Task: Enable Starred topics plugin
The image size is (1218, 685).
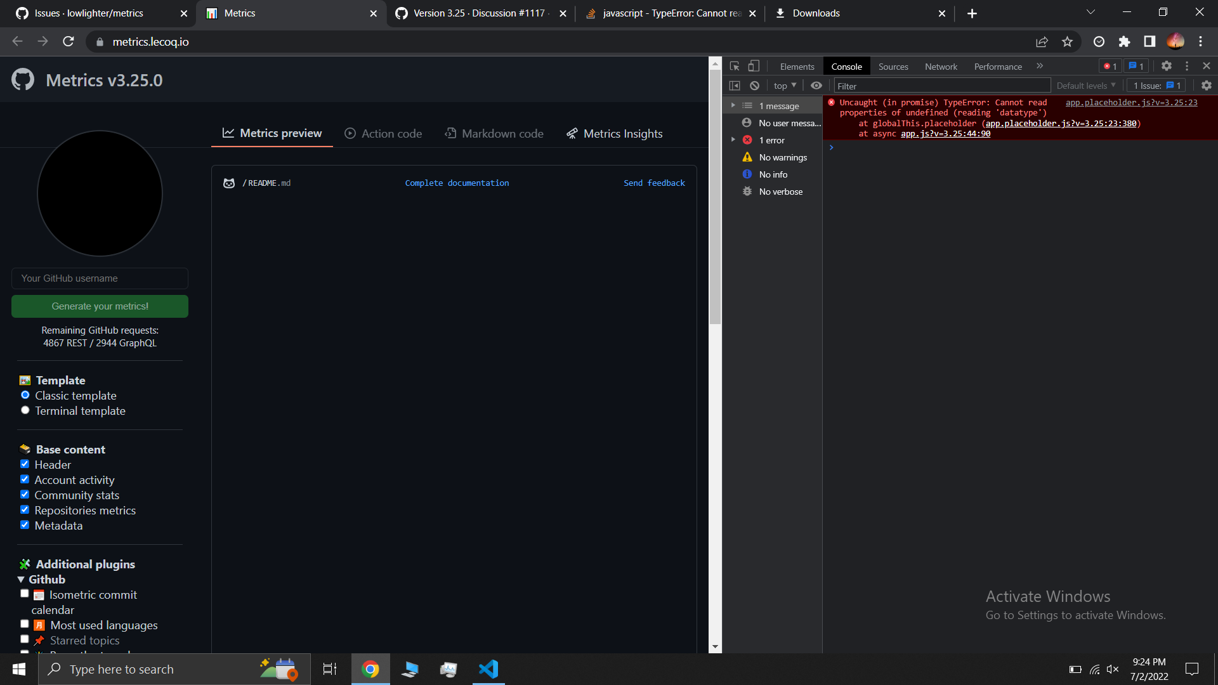Action: (25, 639)
